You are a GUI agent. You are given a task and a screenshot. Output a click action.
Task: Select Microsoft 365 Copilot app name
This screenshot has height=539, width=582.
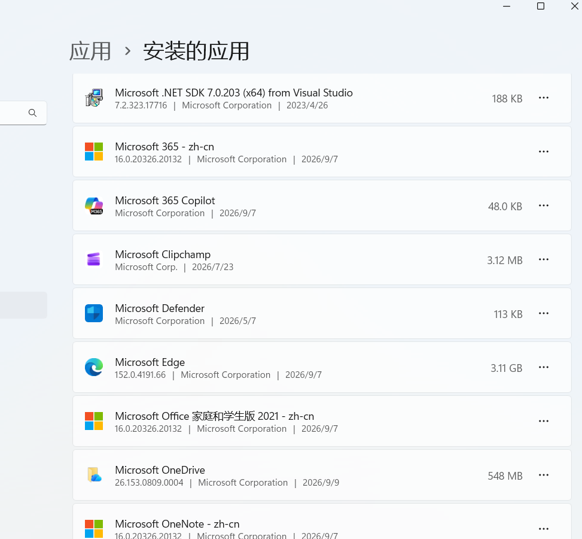[165, 201]
